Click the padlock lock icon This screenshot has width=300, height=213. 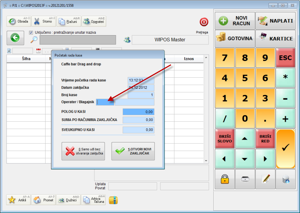coord(225,179)
